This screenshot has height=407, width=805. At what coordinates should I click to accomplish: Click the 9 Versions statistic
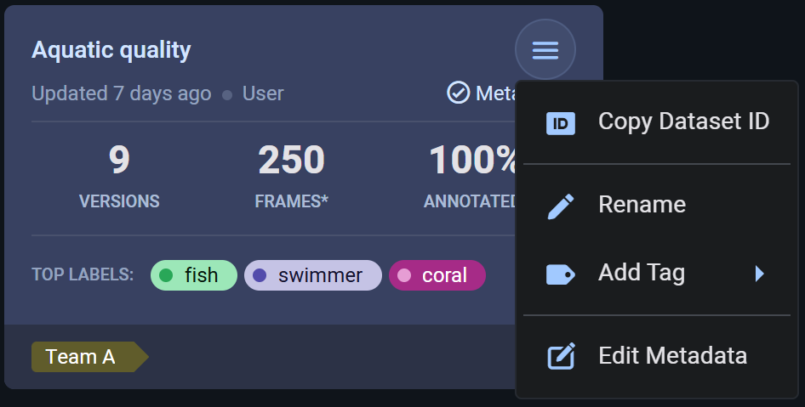119,176
